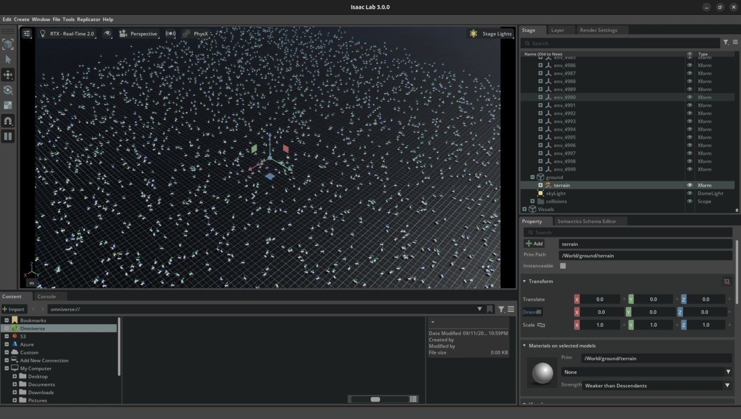The width and height of the screenshot is (741, 419).
Task: Toggle visibility eye of terrain prim
Action: point(690,185)
